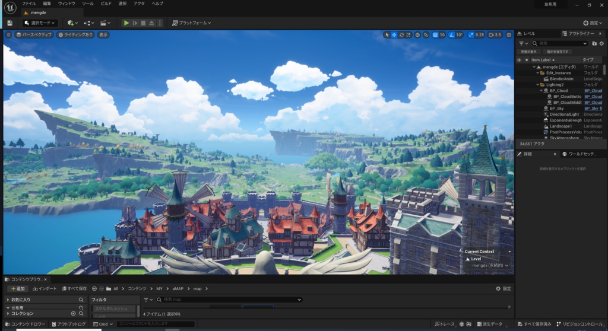
Task: Open the 表示 show flags button
Action: 103,35
